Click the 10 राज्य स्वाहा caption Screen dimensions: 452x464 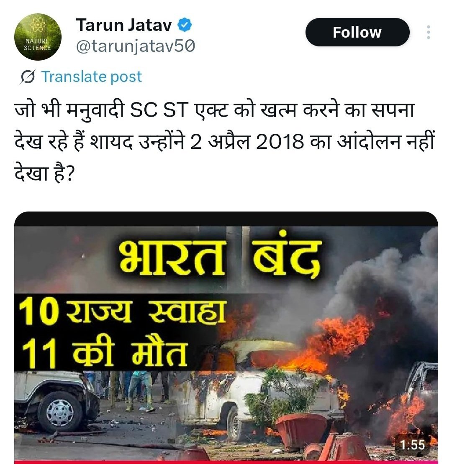(122, 311)
